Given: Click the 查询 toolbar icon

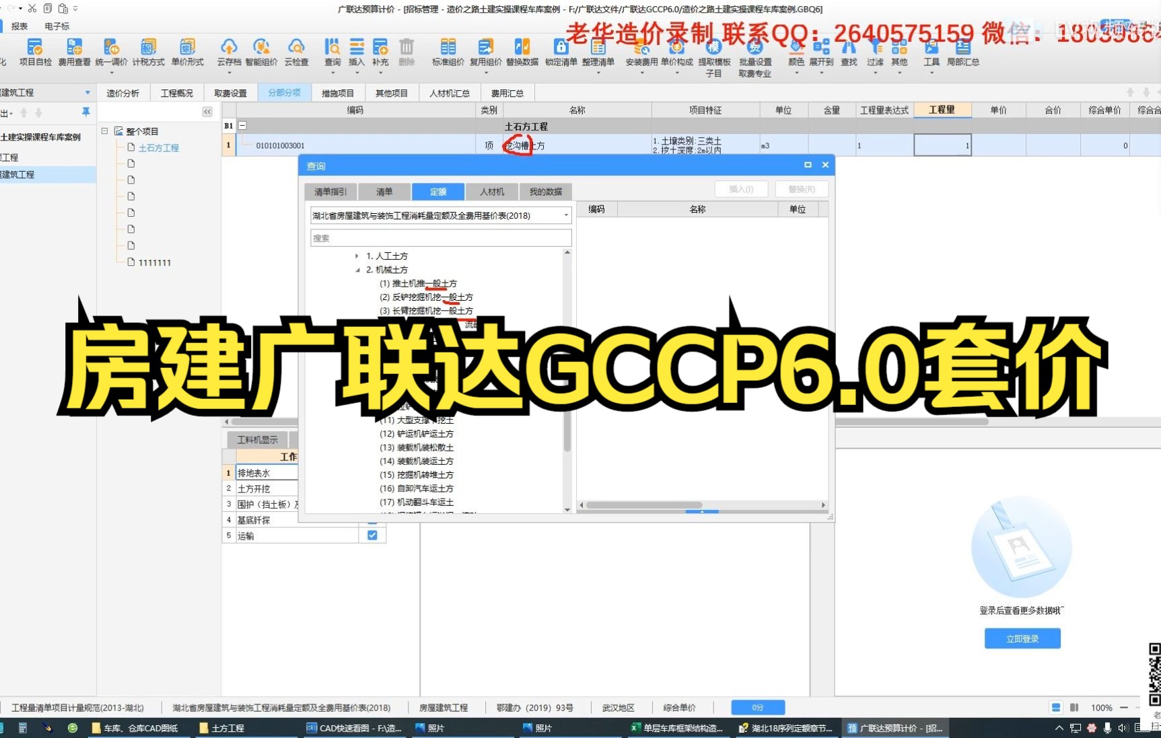Looking at the screenshot, I should point(332,52).
